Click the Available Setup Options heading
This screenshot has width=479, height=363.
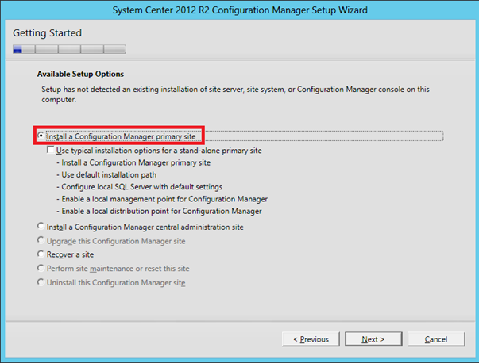point(81,74)
